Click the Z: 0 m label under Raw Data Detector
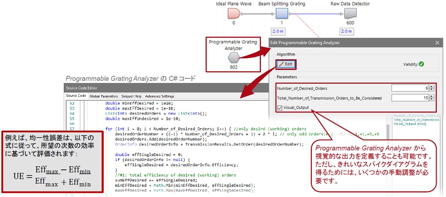The width and height of the screenshot is (446, 197). click(x=346, y=31)
